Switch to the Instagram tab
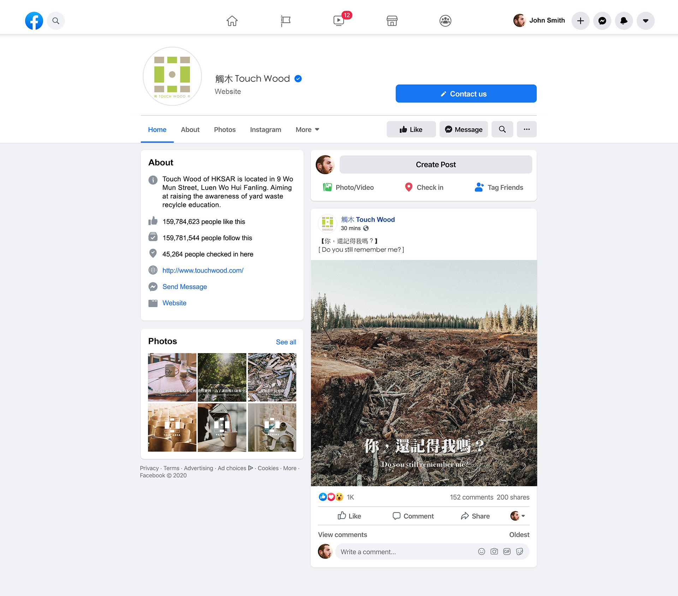678x596 pixels. click(x=266, y=130)
